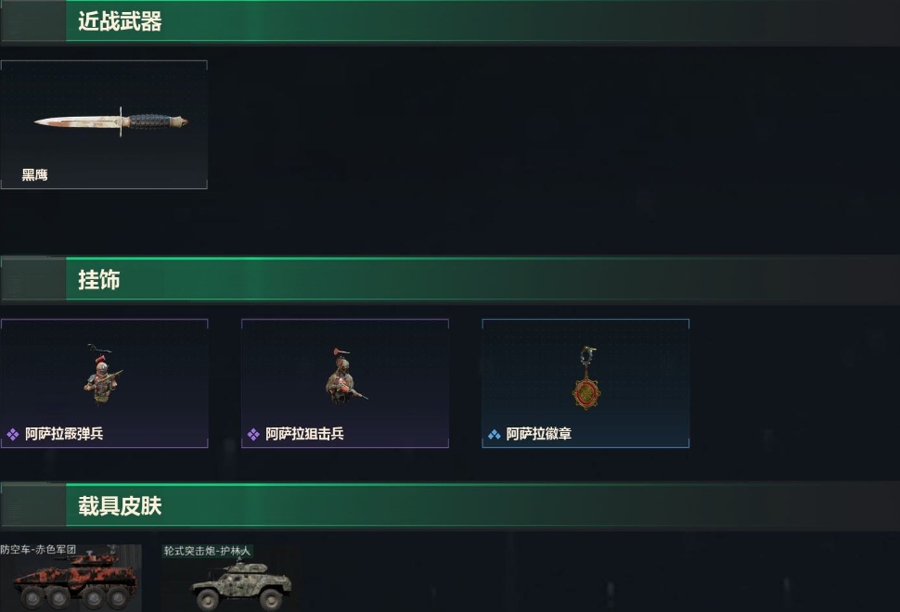Click the 阿萨拉徽章 name label

pos(539,434)
